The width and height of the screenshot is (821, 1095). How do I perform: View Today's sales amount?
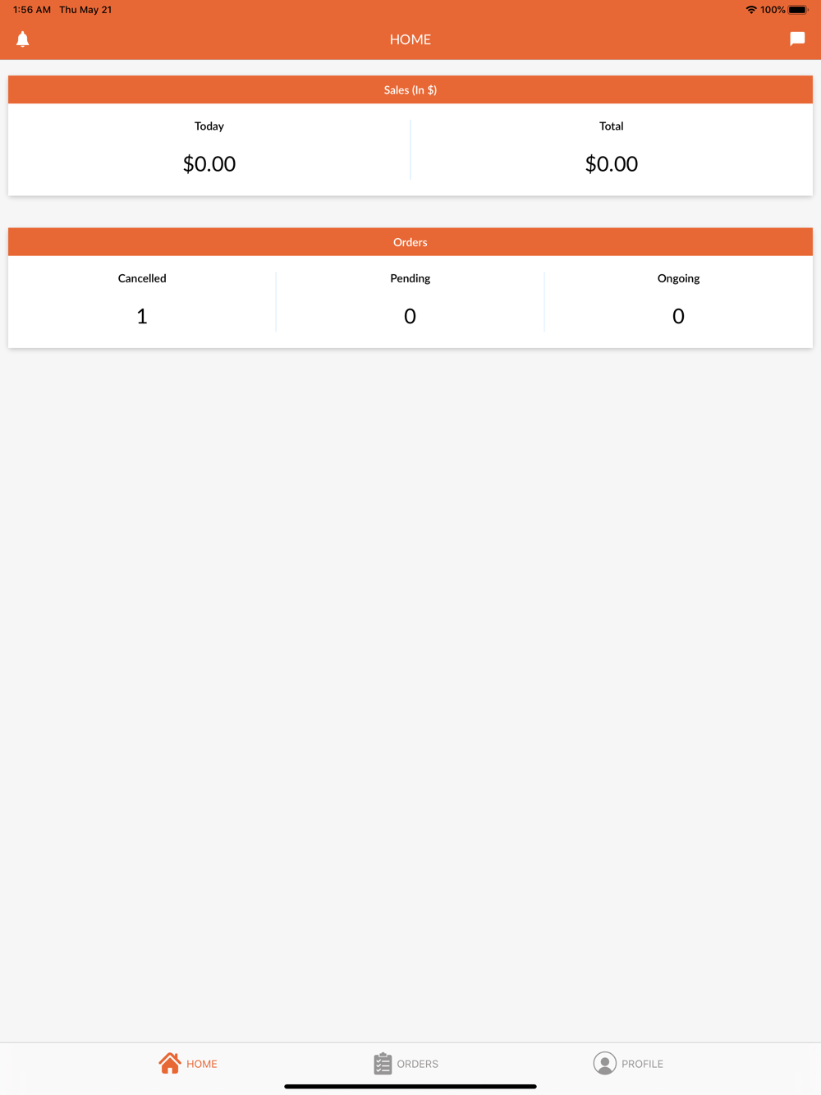click(209, 163)
